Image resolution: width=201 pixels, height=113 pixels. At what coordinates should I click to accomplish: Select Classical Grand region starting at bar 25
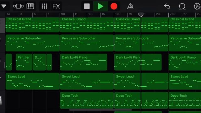click(185, 25)
